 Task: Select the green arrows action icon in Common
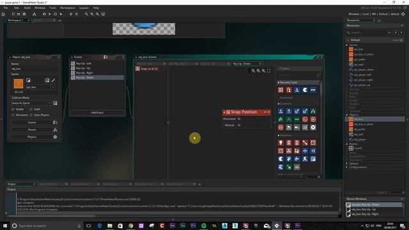(x=297, y=119)
